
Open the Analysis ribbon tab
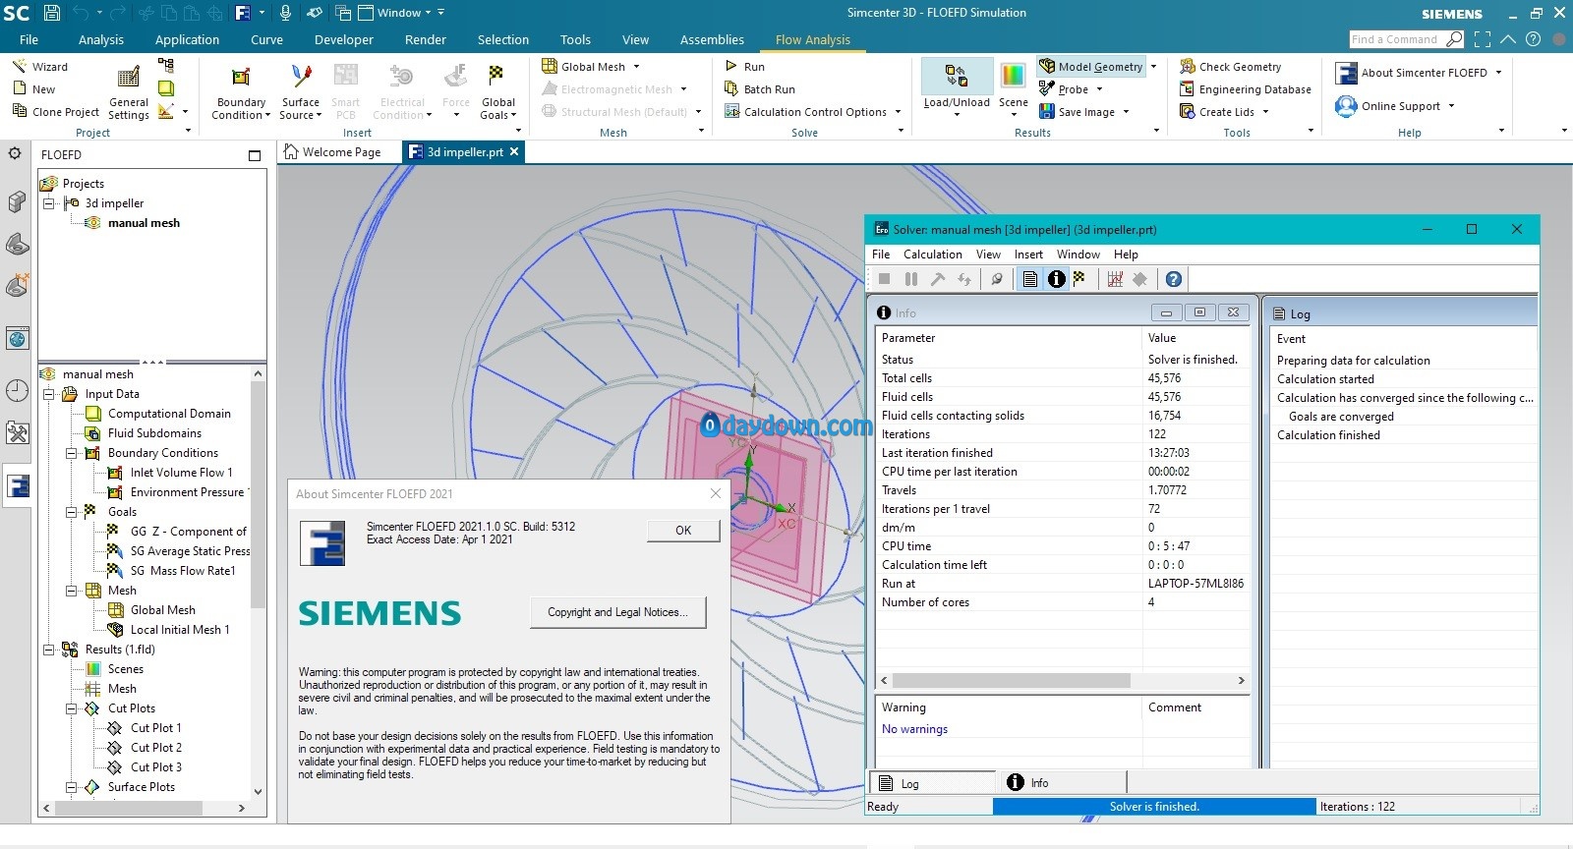[101, 40]
